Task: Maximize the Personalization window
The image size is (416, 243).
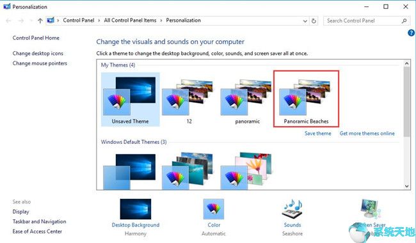Action: (386, 6)
